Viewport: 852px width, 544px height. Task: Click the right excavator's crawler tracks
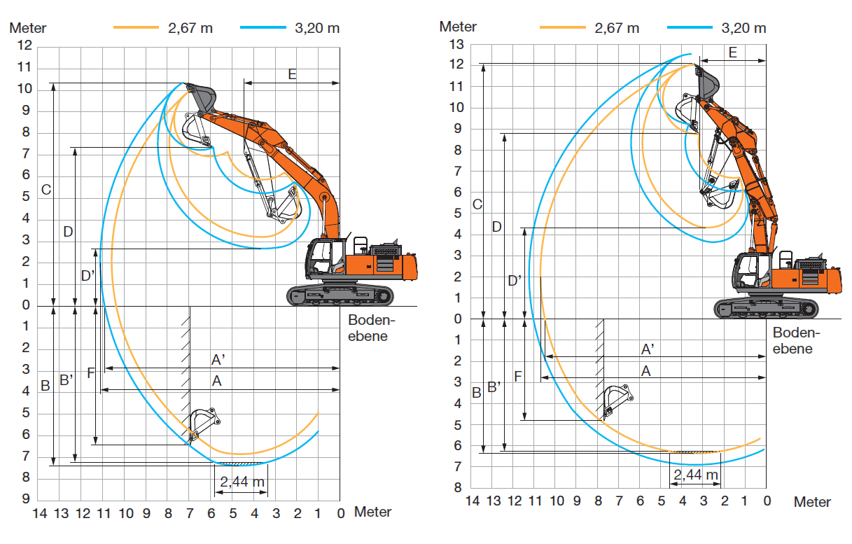pyautogui.click(x=767, y=308)
